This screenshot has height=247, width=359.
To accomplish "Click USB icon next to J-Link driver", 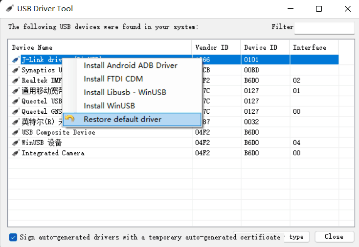I will tap(16, 60).
